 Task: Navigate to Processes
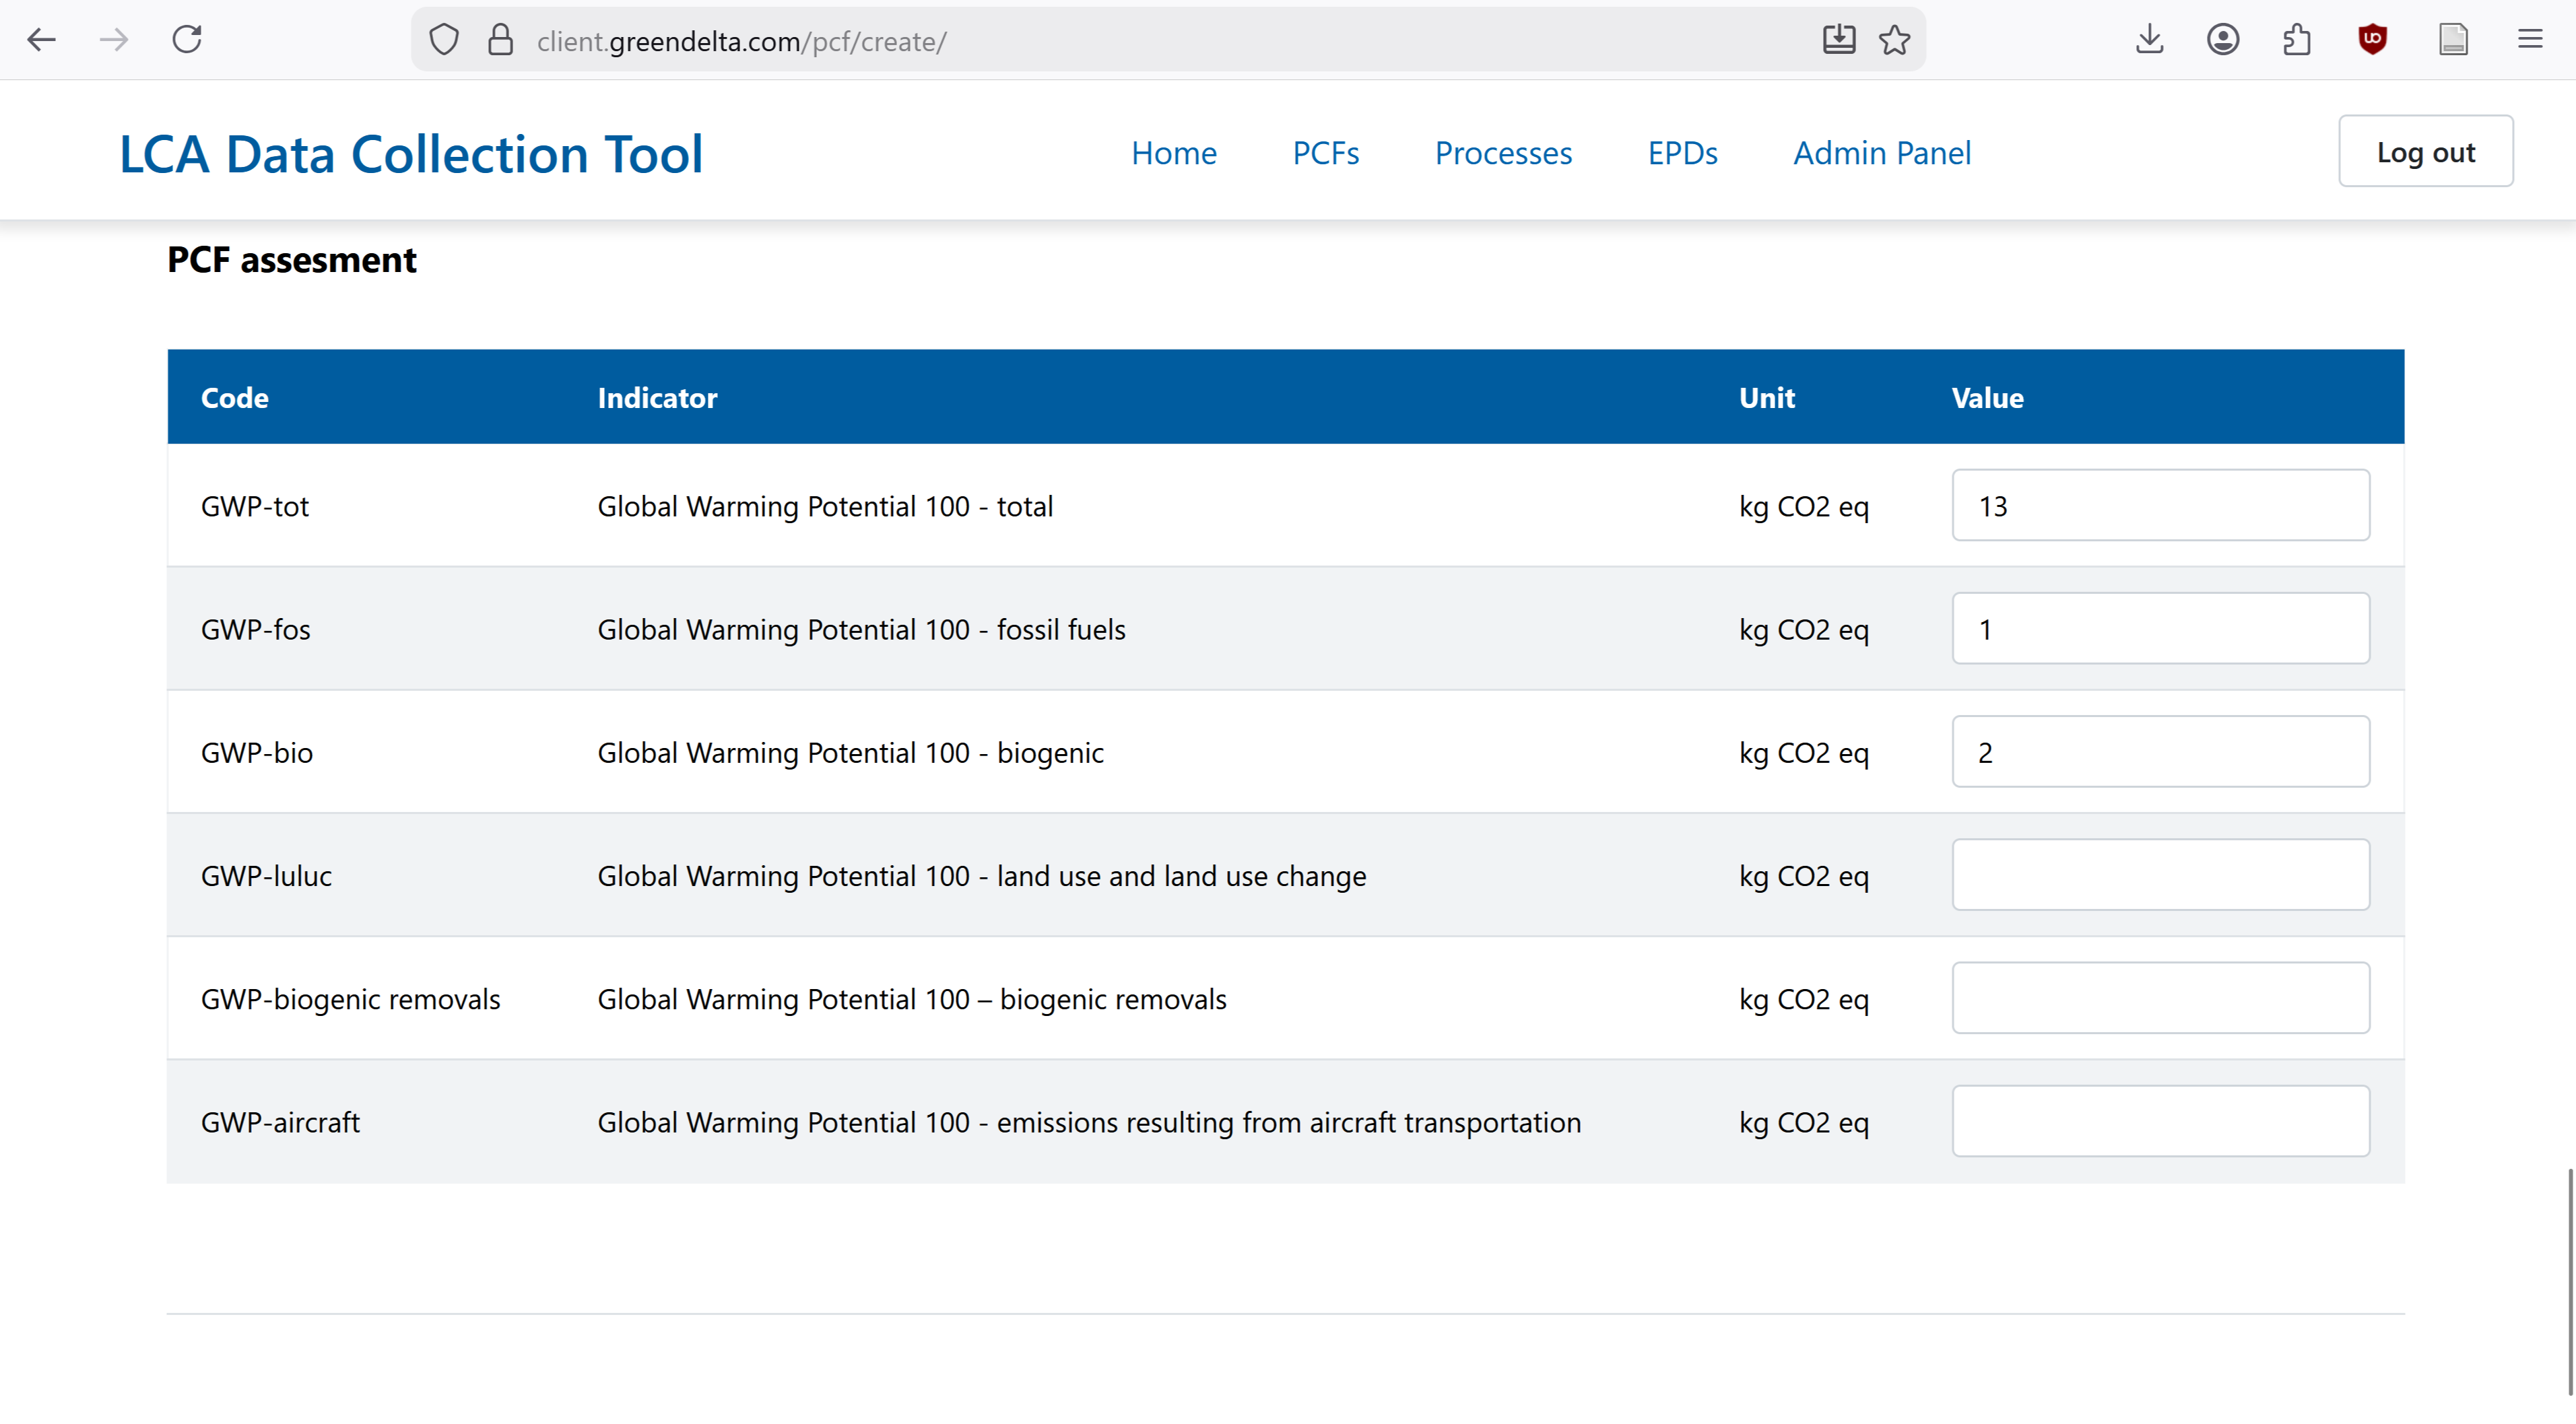coord(1503,153)
